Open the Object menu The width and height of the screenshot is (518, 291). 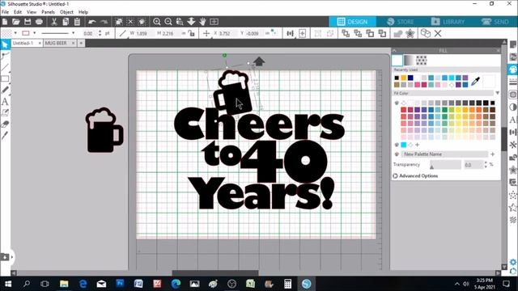(x=66, y=12)
